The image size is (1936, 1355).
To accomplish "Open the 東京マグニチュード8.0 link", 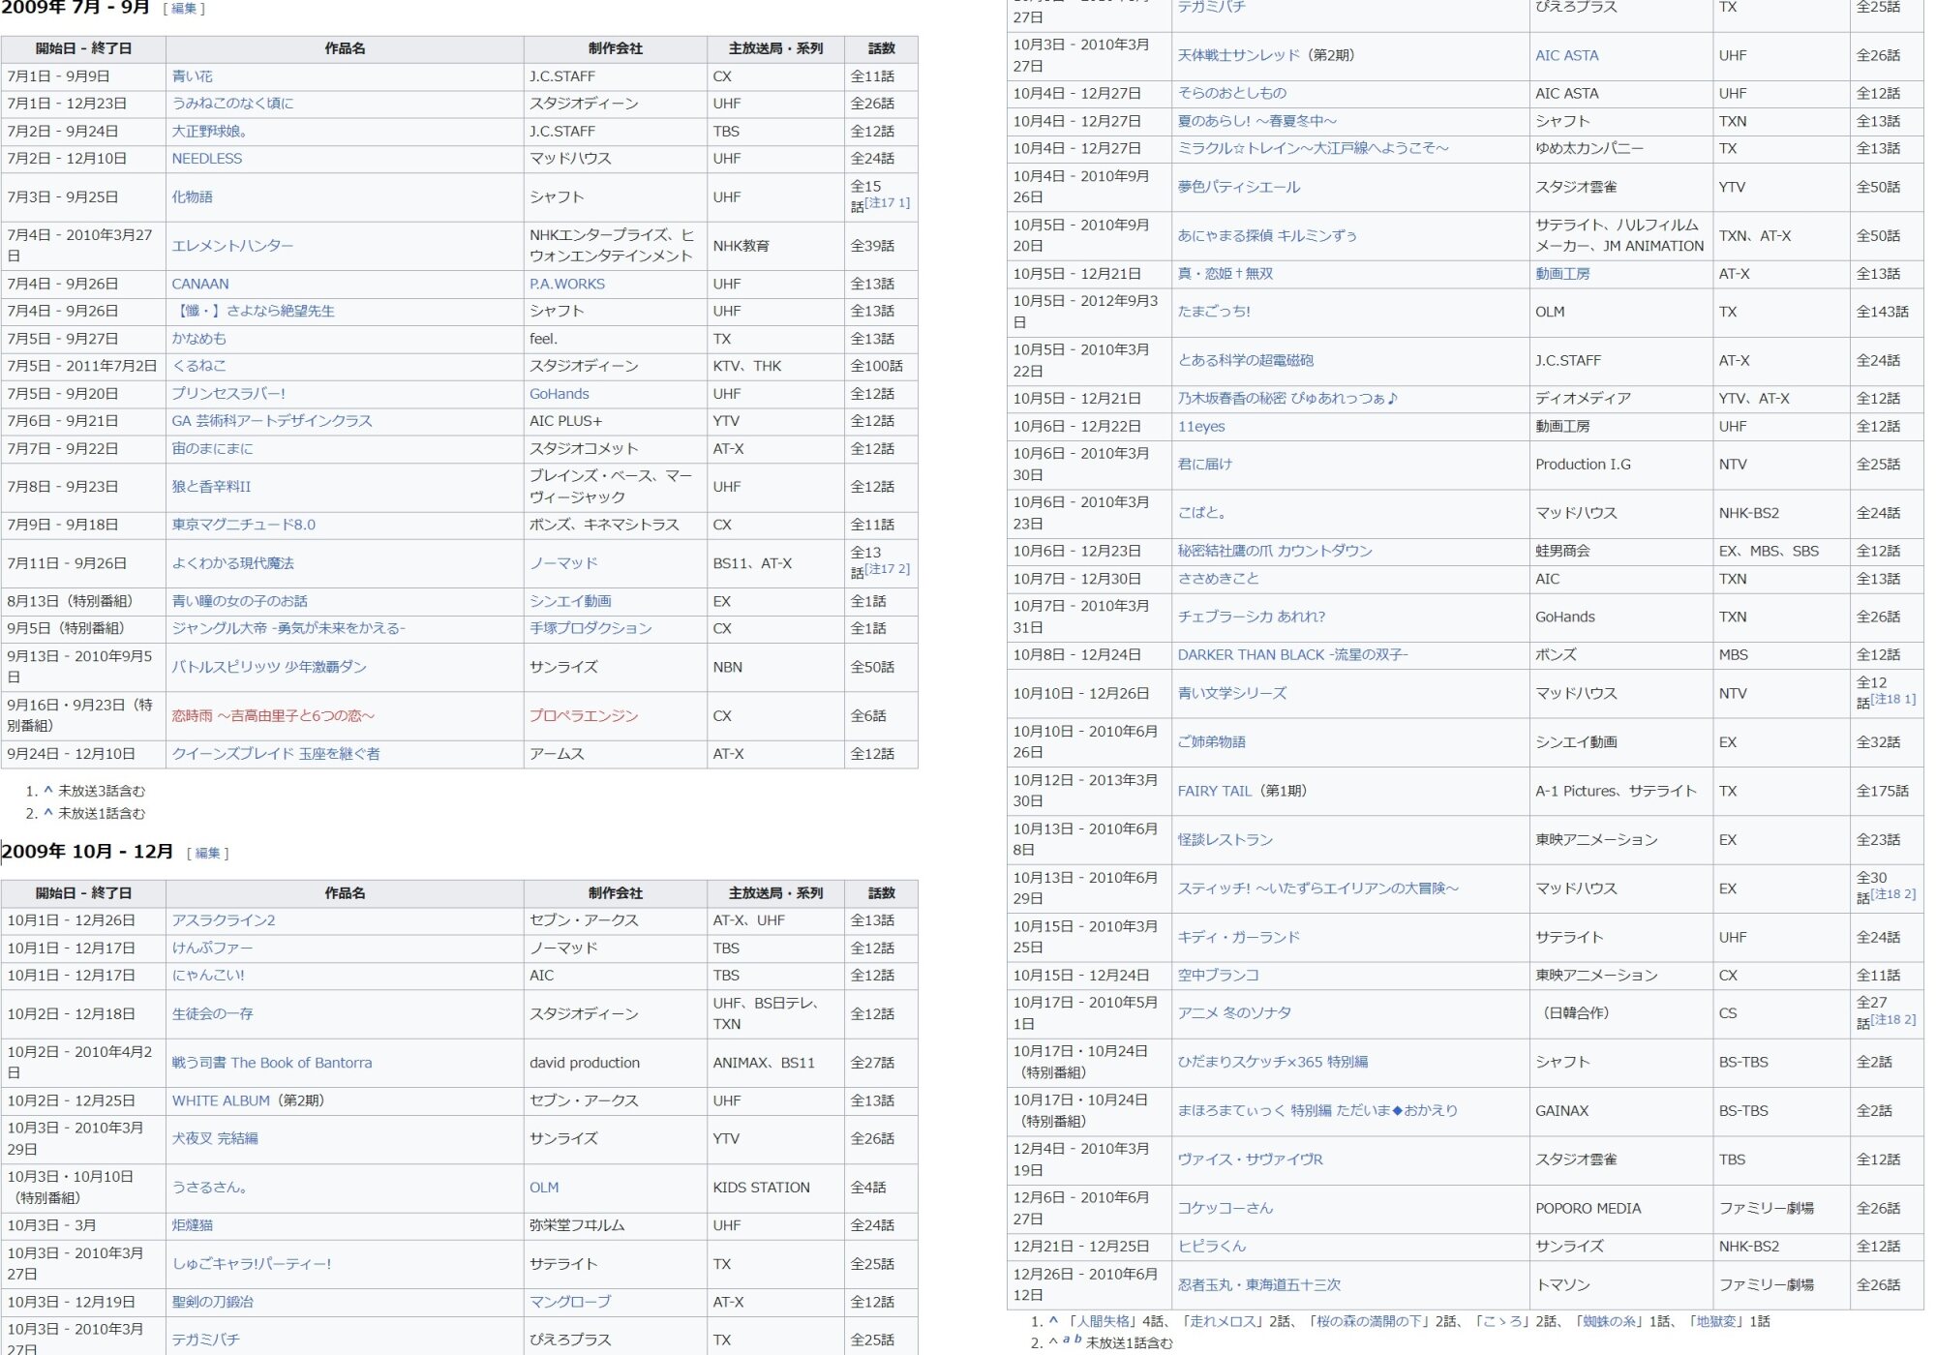I will click(243, 525).
